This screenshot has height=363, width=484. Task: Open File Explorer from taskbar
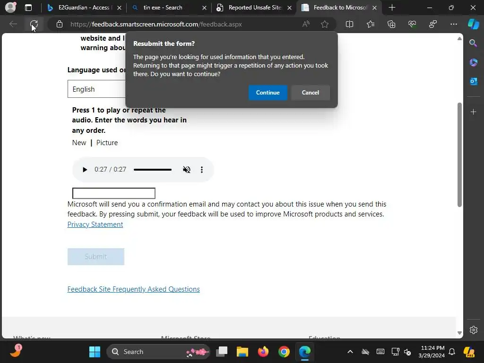point(242,352)
